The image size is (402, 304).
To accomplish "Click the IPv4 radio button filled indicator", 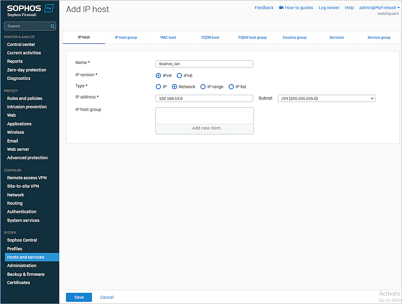I will tap(158, 75).
